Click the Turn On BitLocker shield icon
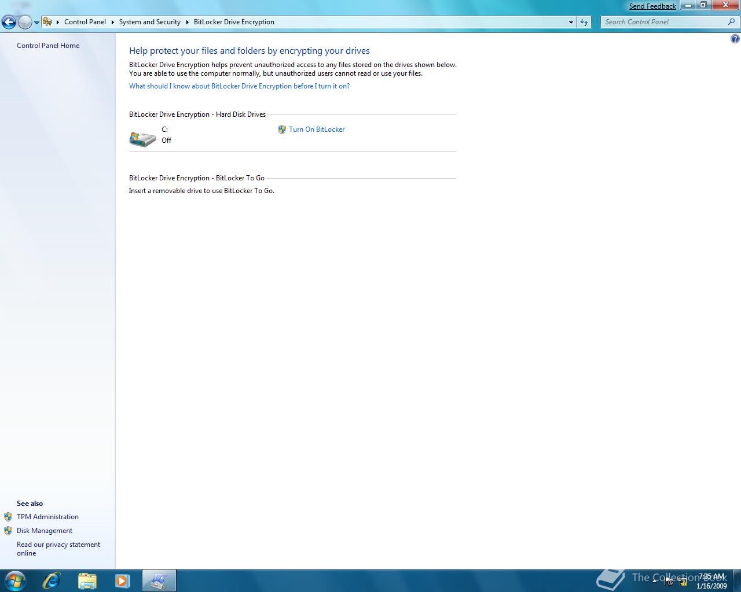 282,129
